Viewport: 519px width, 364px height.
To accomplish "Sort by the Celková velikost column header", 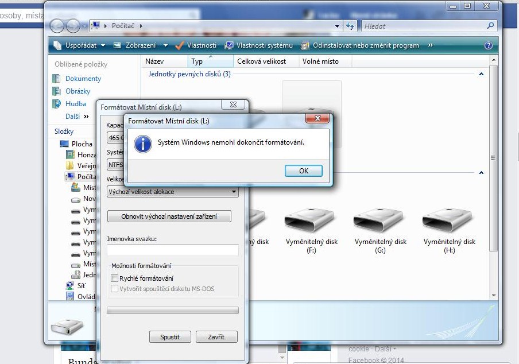I will [x=261, y=61].
